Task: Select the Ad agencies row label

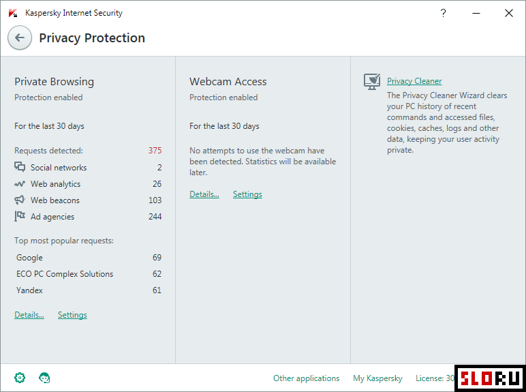Action: (x=52, y=217)
